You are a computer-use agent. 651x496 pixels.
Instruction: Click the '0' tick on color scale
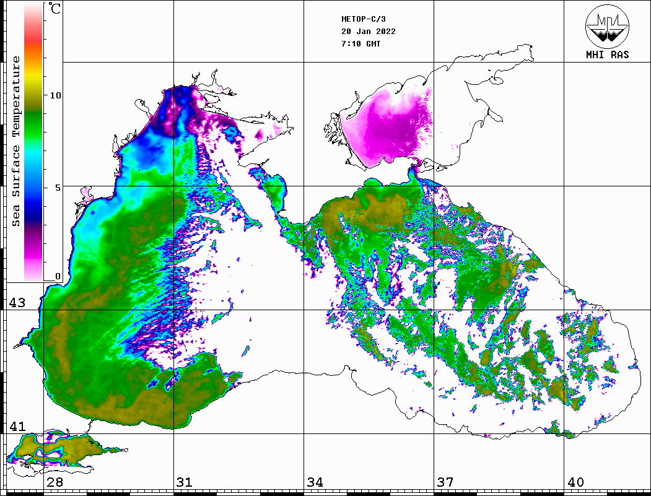pyautogui.click(x=58, y=276)
